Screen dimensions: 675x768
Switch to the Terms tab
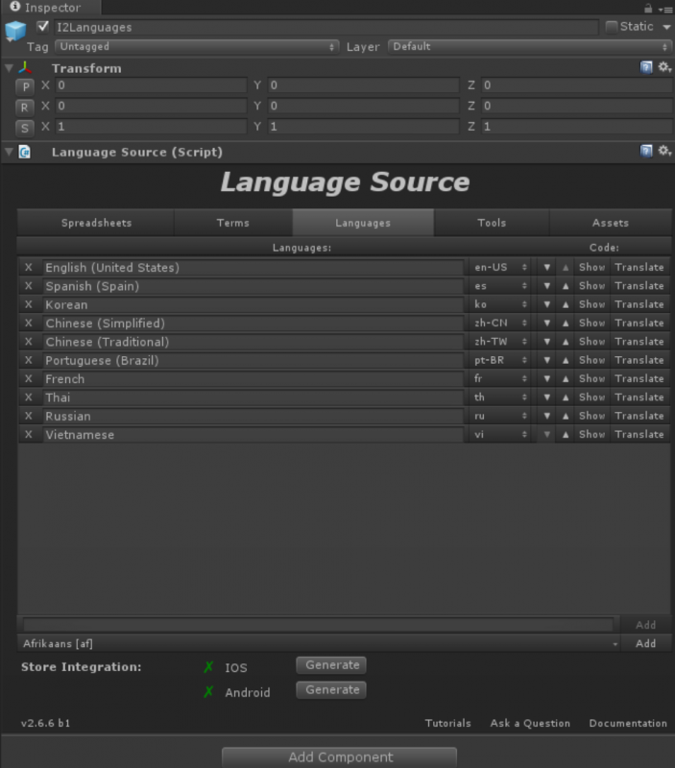click(x=232, y=223)
